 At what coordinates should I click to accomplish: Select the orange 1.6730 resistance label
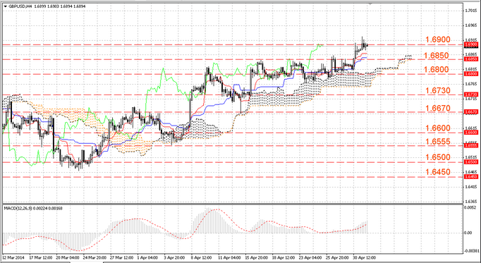(438, 91)
